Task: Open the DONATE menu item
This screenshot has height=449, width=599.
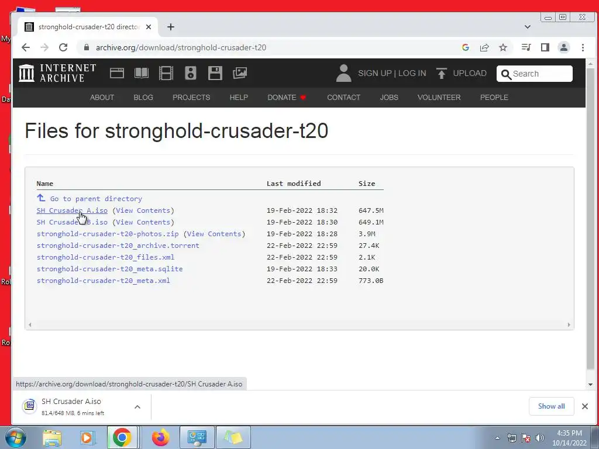Action: [287, 98]
